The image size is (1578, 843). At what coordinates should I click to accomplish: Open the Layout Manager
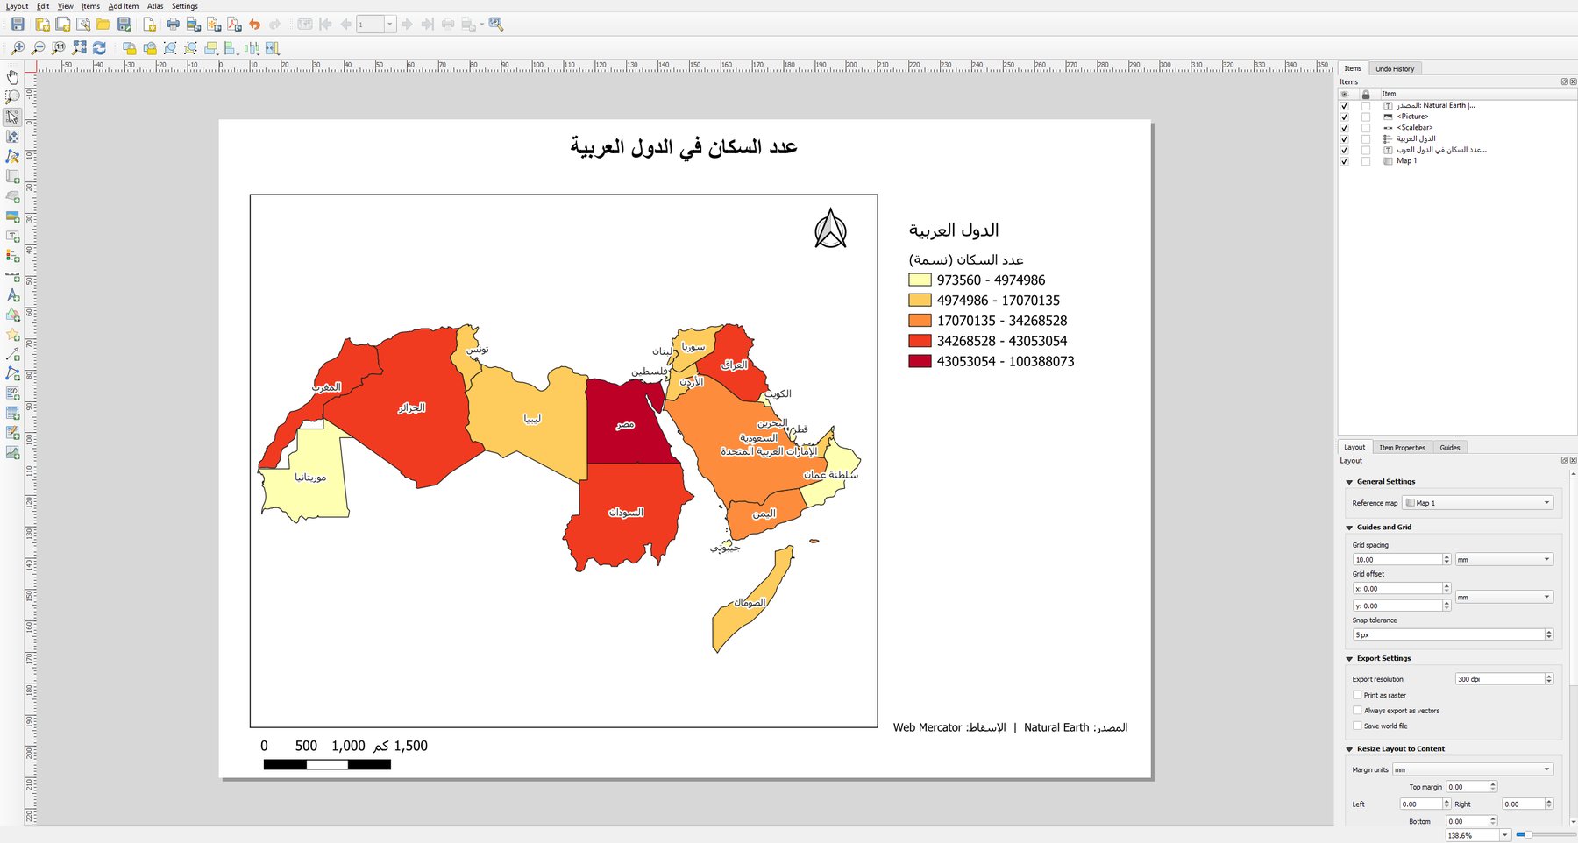click(82, 25)
